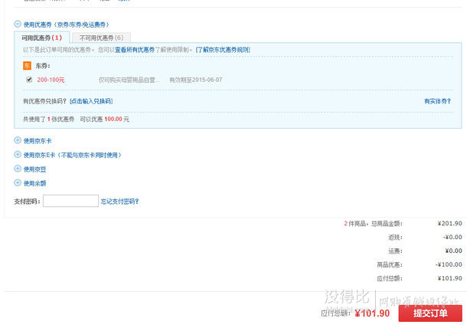Screen dimensions: 467x328
Task: Collapse the 使用优惠券 section
Action: pyautogui.click(x=18, y=25)
